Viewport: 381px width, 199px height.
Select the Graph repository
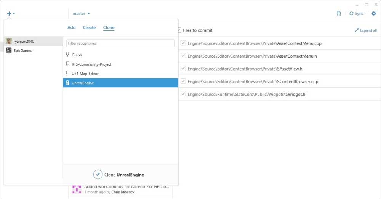coord(120,55)
